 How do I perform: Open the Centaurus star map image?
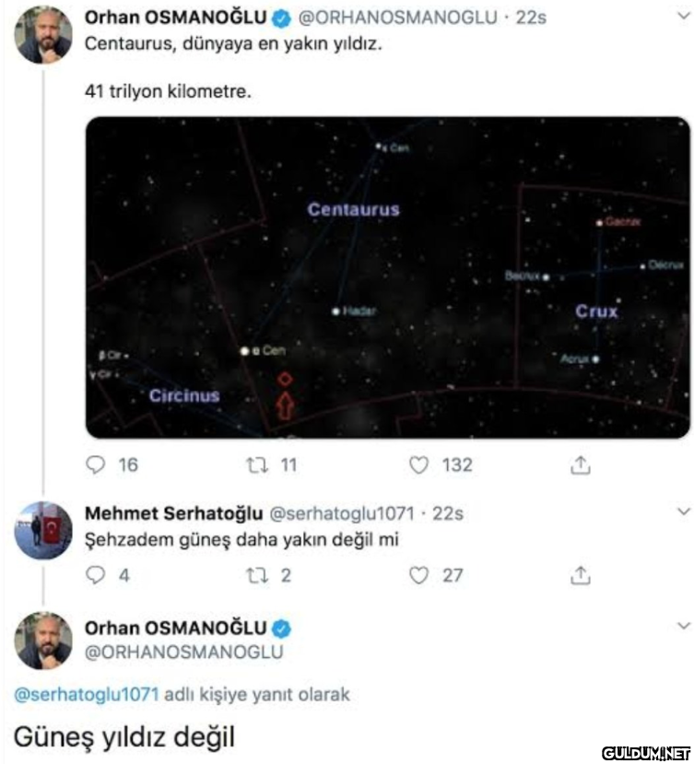(x=388, y=277)
